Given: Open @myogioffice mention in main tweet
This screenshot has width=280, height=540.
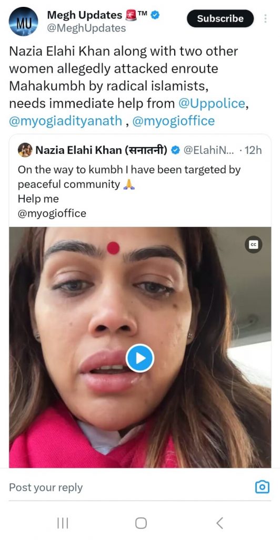Looking at the screenshot, I should click(x=174, y=121).
